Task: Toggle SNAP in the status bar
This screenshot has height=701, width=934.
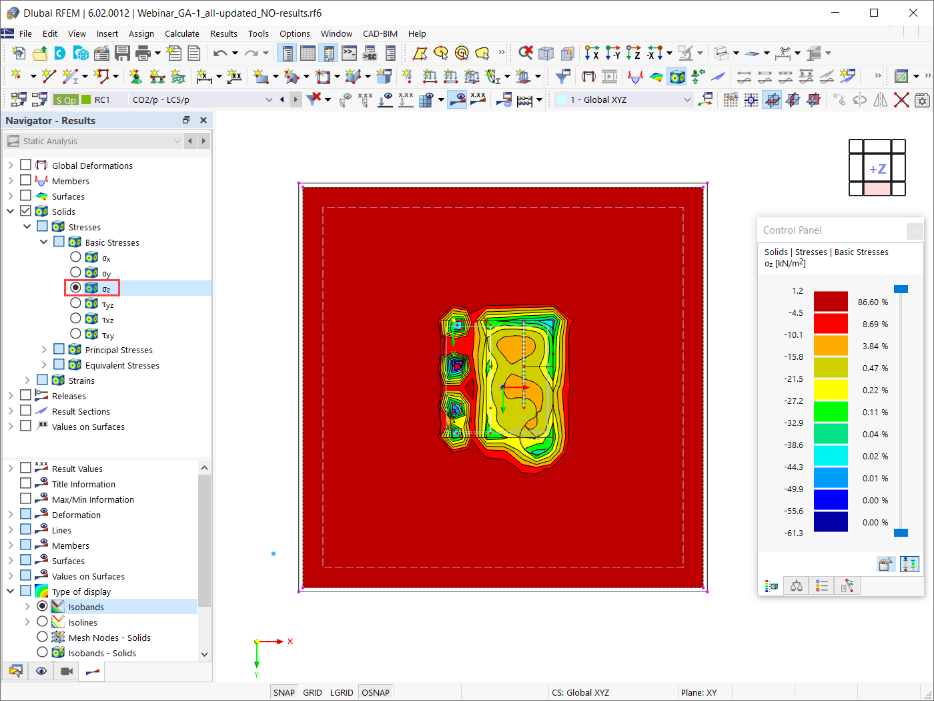Action: (x=284, y=692)
